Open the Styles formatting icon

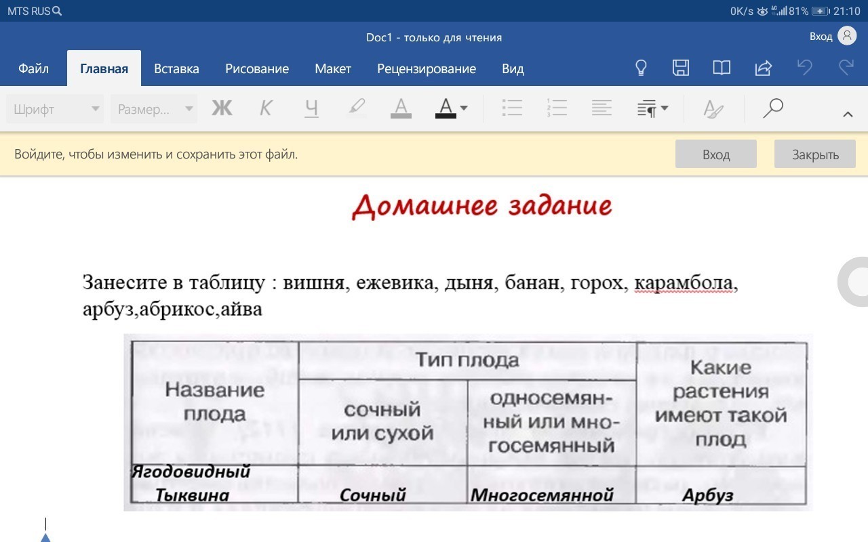tap(713, 108)
